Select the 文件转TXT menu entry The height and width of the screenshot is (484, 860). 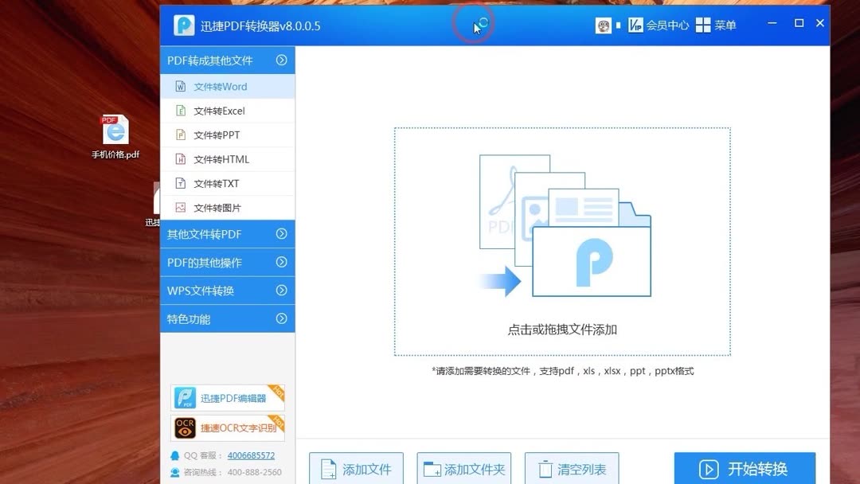[x=212, y=183]
